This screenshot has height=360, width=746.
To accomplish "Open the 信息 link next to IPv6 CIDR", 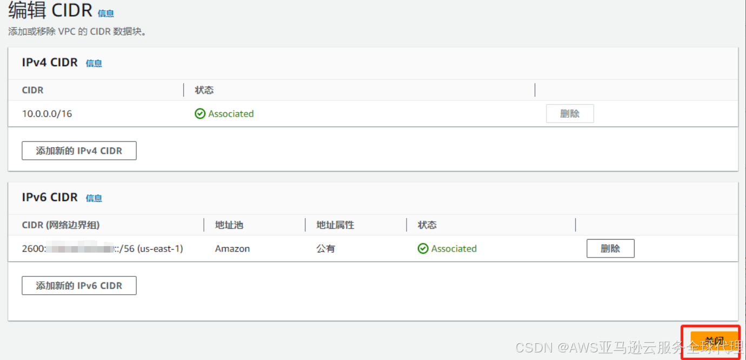I will click(94, 198).
